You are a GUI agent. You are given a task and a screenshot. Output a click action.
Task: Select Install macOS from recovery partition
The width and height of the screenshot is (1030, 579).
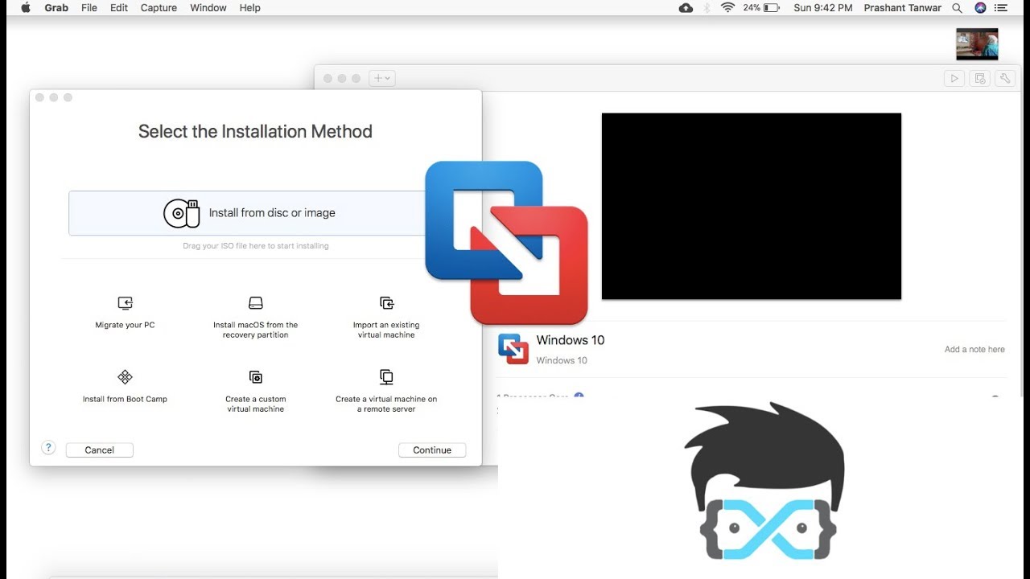[x=255, y=317]
